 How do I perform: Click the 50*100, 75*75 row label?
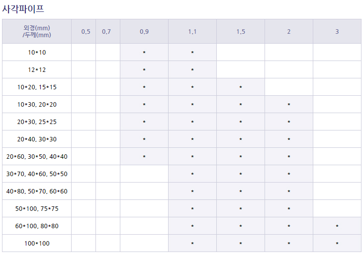[37, 208]
